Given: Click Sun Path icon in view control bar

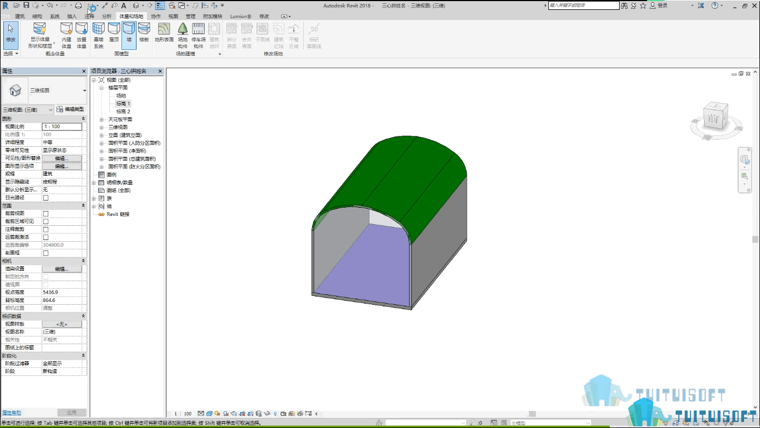Looking at the screenshot, I should 218,414.
